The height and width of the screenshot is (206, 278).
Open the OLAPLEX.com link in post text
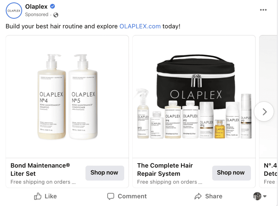coord(140,26)
